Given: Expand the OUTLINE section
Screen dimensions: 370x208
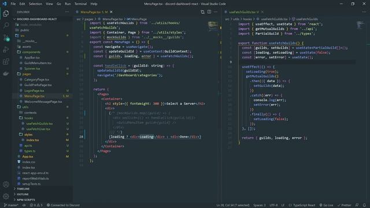Looking at the screenshot, I should pos(23,194).
